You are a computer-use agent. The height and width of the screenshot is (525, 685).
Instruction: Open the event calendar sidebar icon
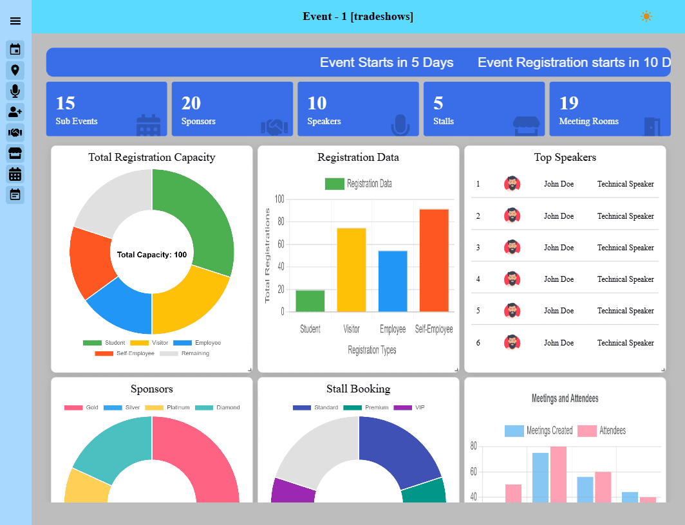(x=15, y=50)
